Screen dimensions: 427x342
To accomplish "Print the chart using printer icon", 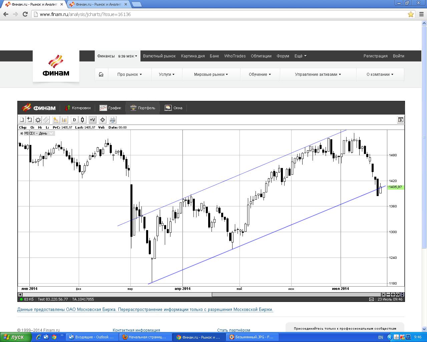I will (112, 120).
